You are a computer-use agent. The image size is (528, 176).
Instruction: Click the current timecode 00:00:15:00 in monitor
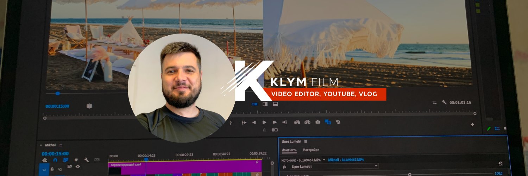tap(57, 106)
